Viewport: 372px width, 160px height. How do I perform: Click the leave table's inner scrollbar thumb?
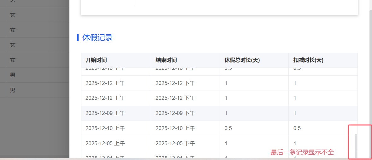coord(356,145)
